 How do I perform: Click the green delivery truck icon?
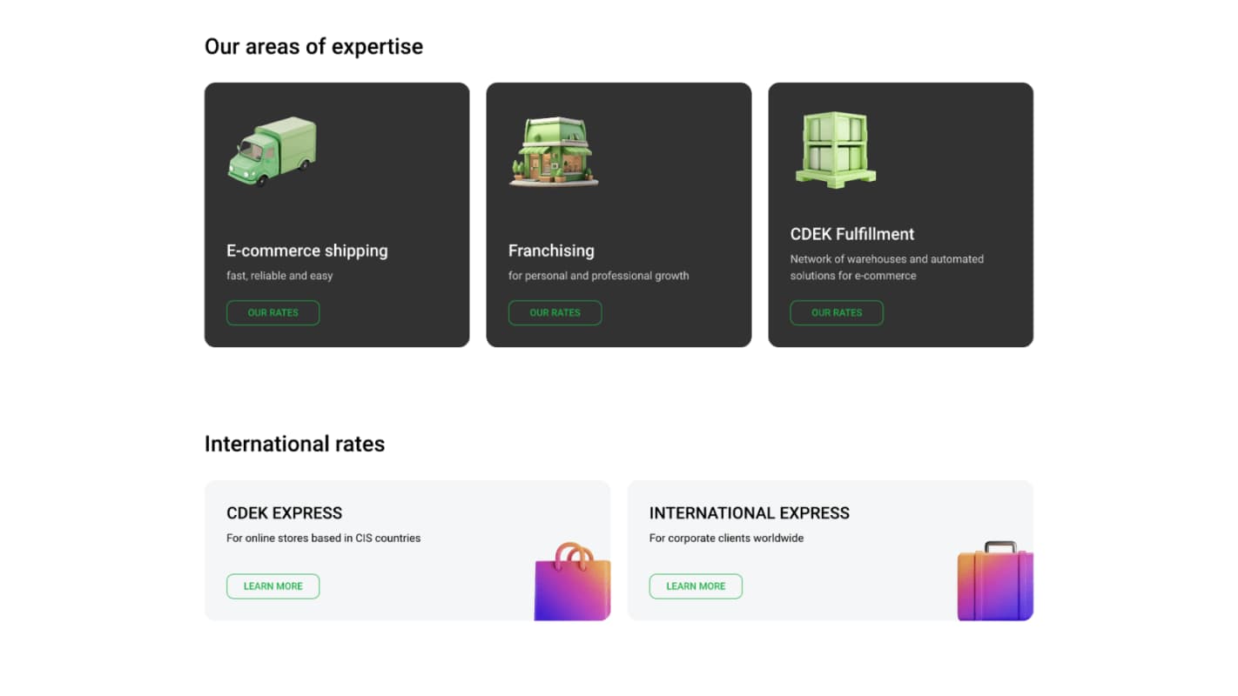[272, 151]
